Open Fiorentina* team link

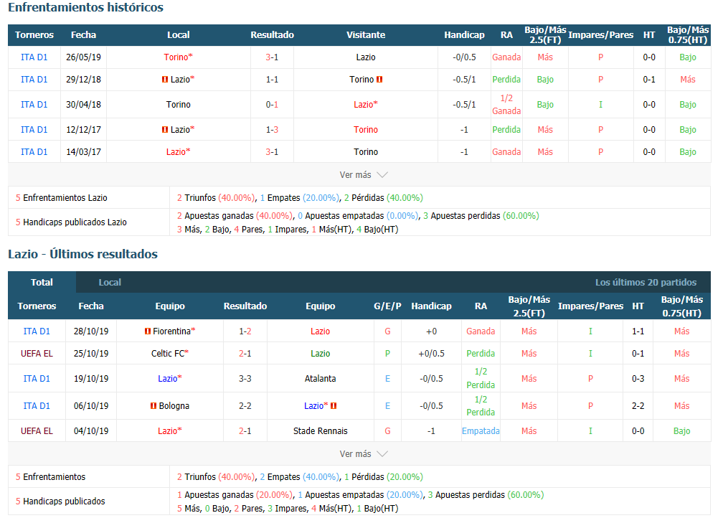174,331
